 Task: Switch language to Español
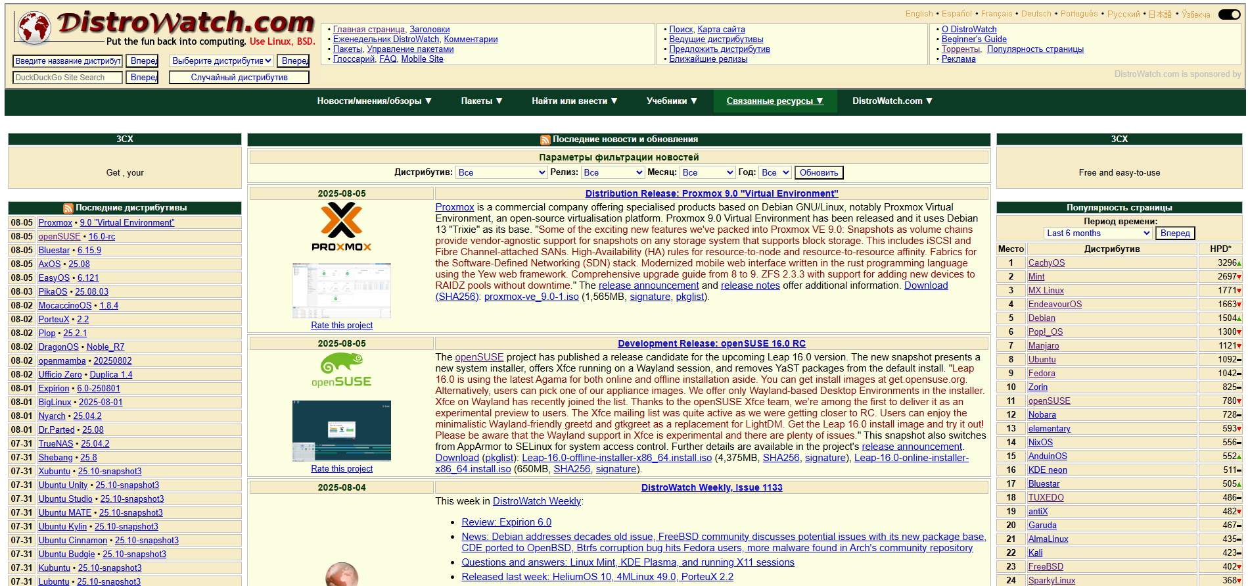pyautogui.click(x=957, y=14)
